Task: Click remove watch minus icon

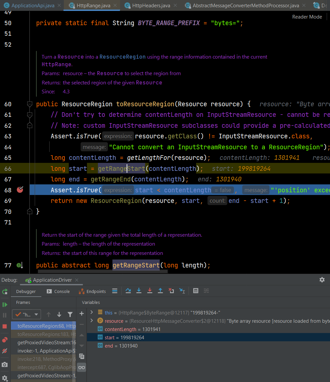Action: click(82, 324)
